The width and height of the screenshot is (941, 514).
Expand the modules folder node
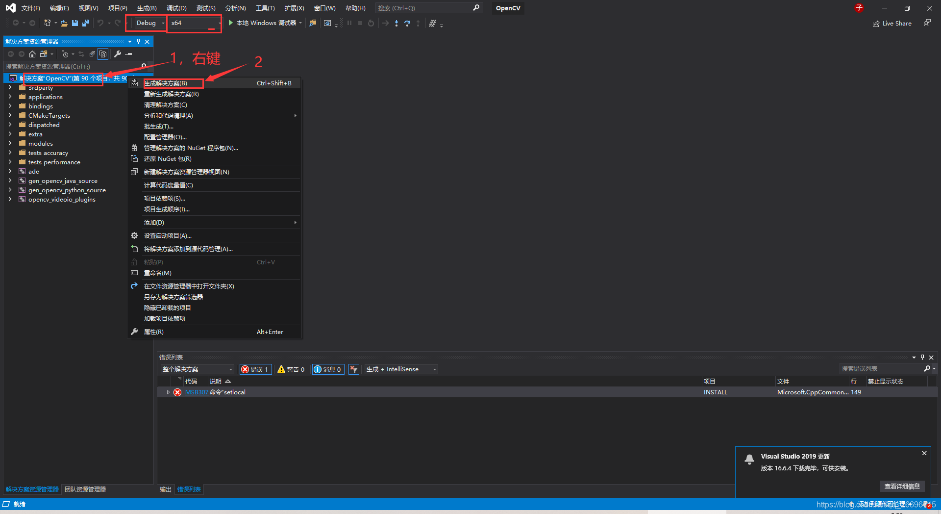pyautogui.click(x=10, y=143)
